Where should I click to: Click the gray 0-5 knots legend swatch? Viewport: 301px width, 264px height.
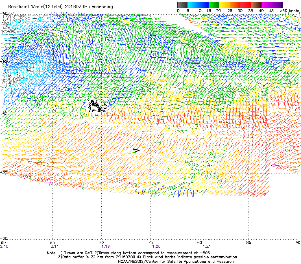[x=182, y=5]
